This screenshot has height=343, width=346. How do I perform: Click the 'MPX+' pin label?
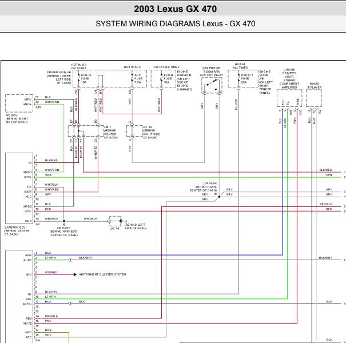(27, 105)
